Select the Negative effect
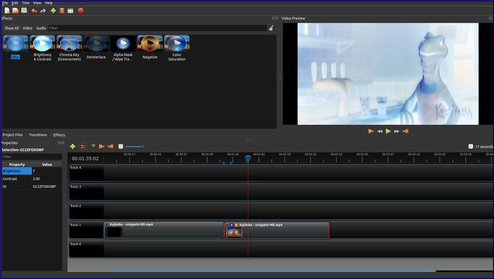This screenshot has height=279, width=494. [x=149, y=48]
